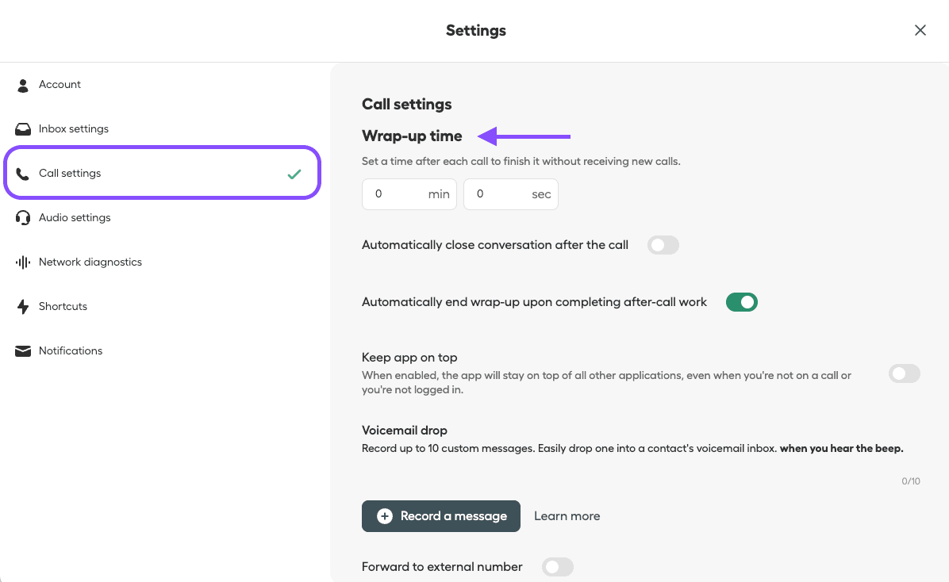This screenshot has width=949, height=582.
Task: Click the Call settings phone icon
Action: point(23,174)
